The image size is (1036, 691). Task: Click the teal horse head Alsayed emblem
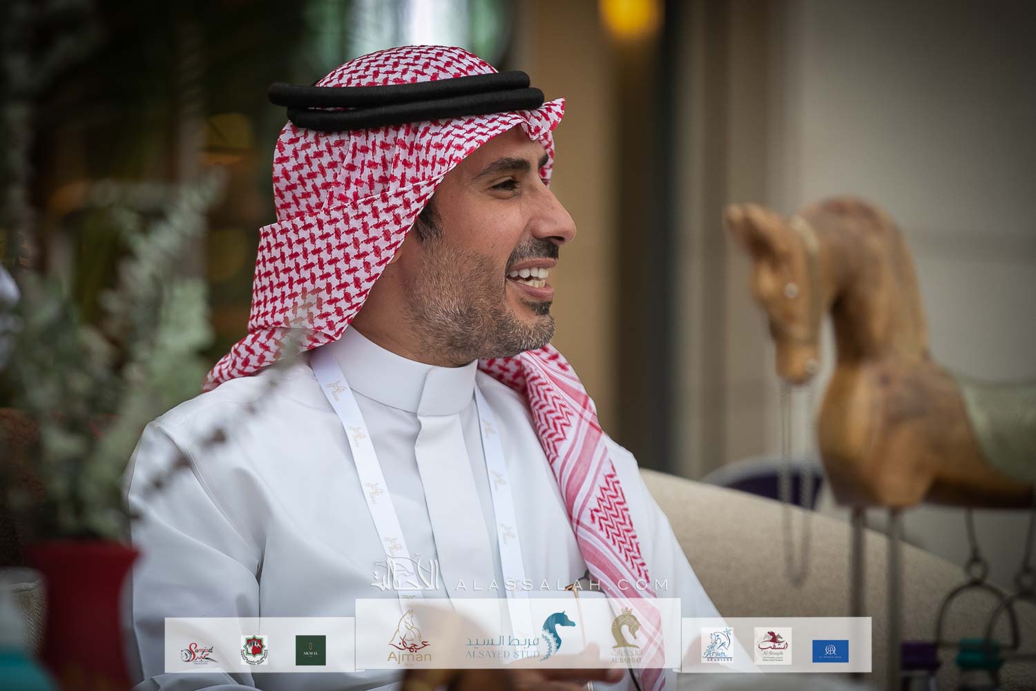tap(557, 636)
